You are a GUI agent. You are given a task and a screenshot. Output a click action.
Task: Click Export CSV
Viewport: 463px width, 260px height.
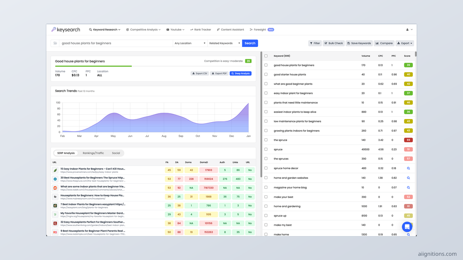[x=199, y=74]
